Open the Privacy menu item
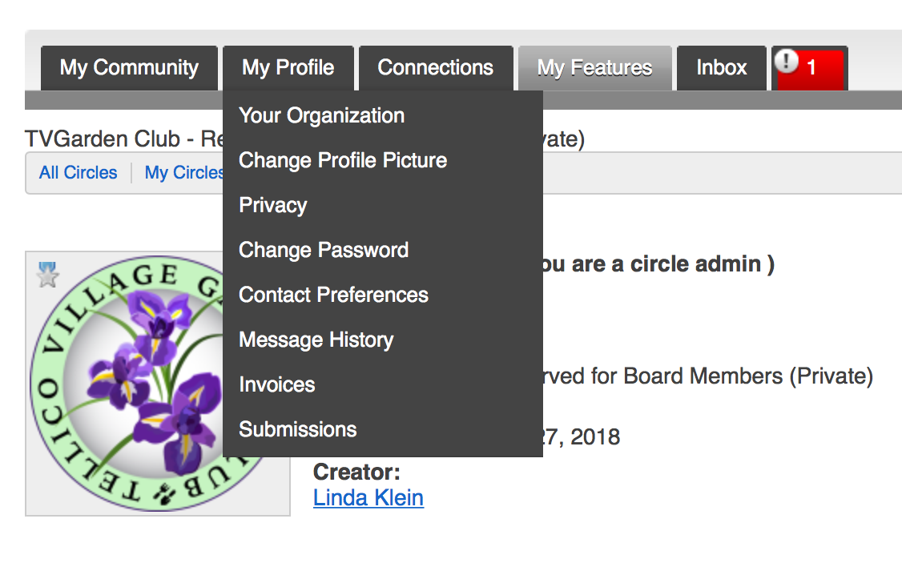The height and width of the screenshot is (575, 902). [272, 205]
